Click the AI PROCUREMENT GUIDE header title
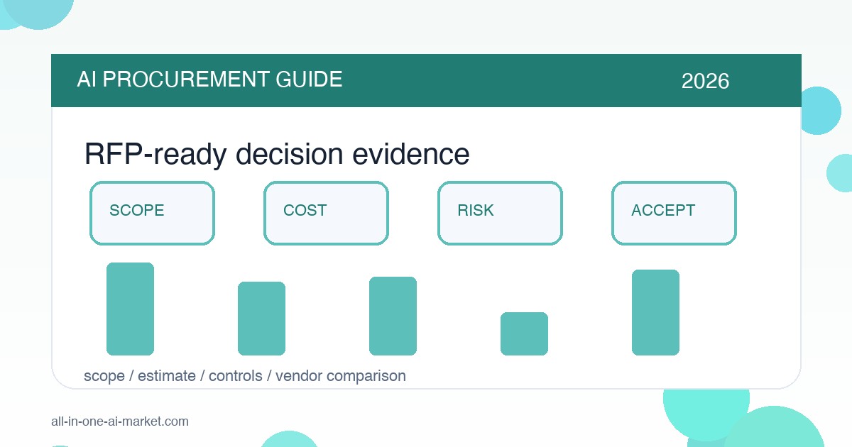852x447 pixels. click(x=209, y=79)
